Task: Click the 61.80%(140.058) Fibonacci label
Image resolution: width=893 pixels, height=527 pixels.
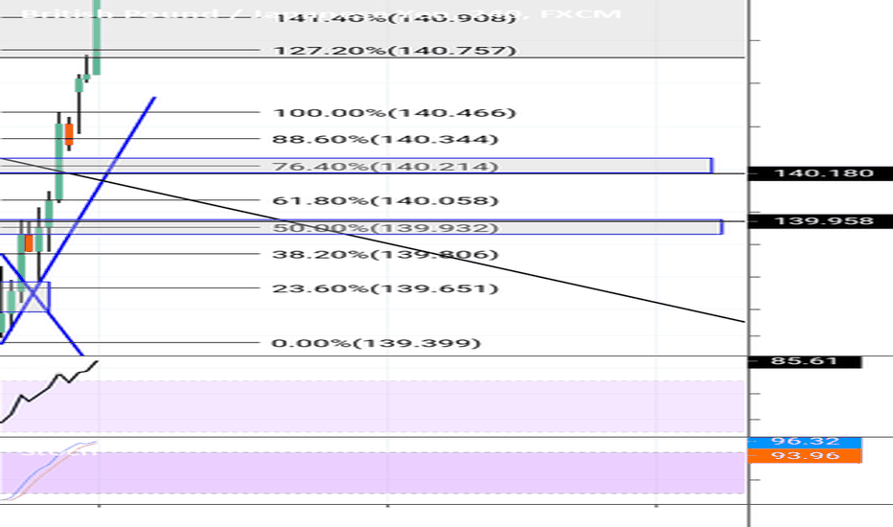Action: coord(386,200)
